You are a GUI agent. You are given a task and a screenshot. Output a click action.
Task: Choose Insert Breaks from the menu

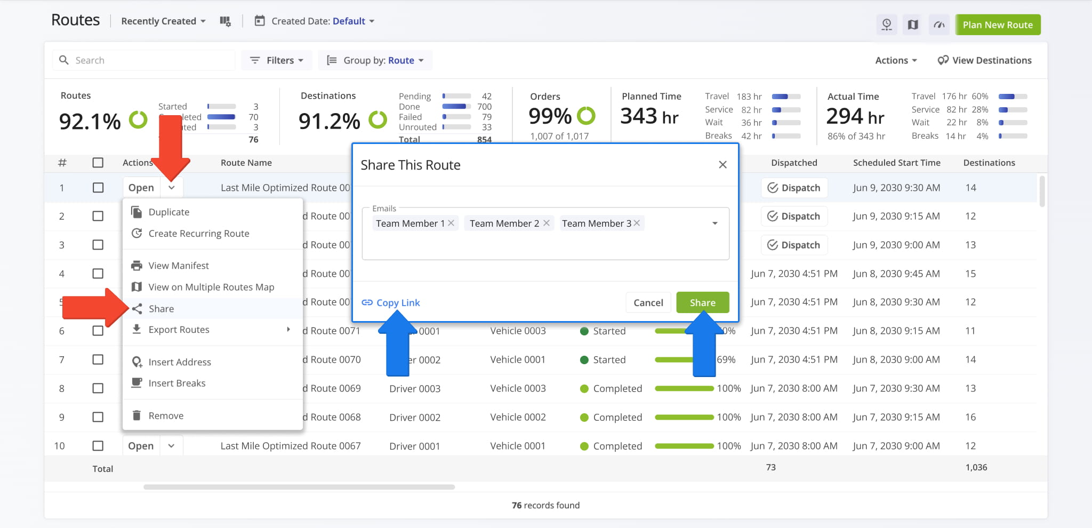(176, 383)
